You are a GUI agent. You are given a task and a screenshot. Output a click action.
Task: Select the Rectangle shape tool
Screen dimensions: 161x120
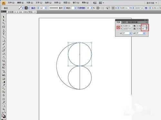tap(4, 41)
